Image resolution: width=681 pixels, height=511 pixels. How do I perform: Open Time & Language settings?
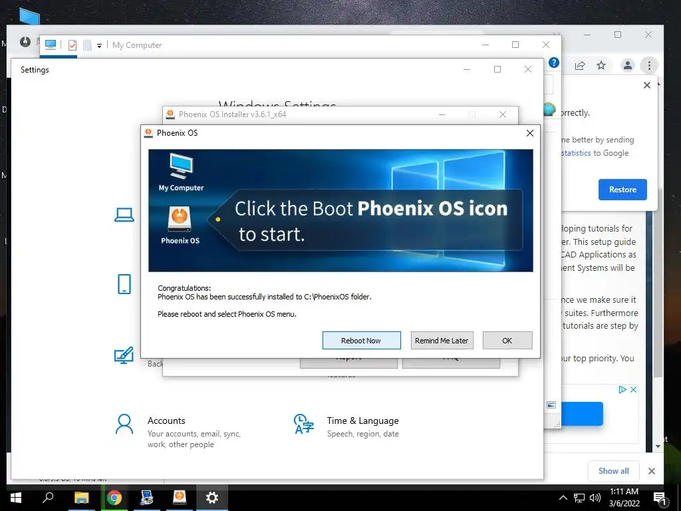tap(346, 426)
